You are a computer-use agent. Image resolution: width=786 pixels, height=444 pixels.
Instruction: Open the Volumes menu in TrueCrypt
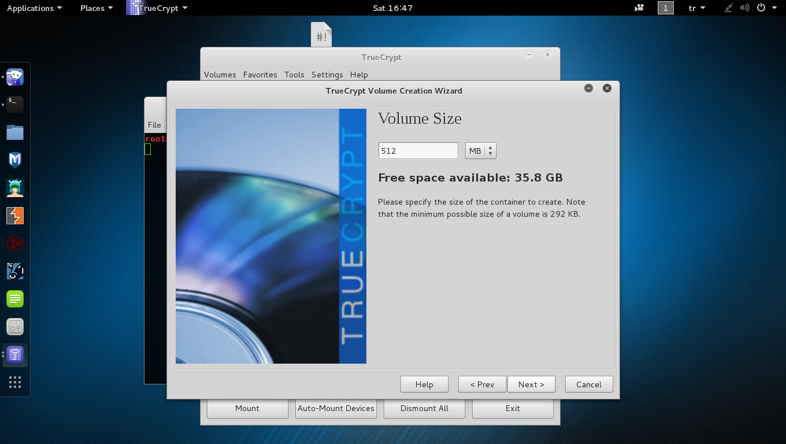(x=220, y=75)
